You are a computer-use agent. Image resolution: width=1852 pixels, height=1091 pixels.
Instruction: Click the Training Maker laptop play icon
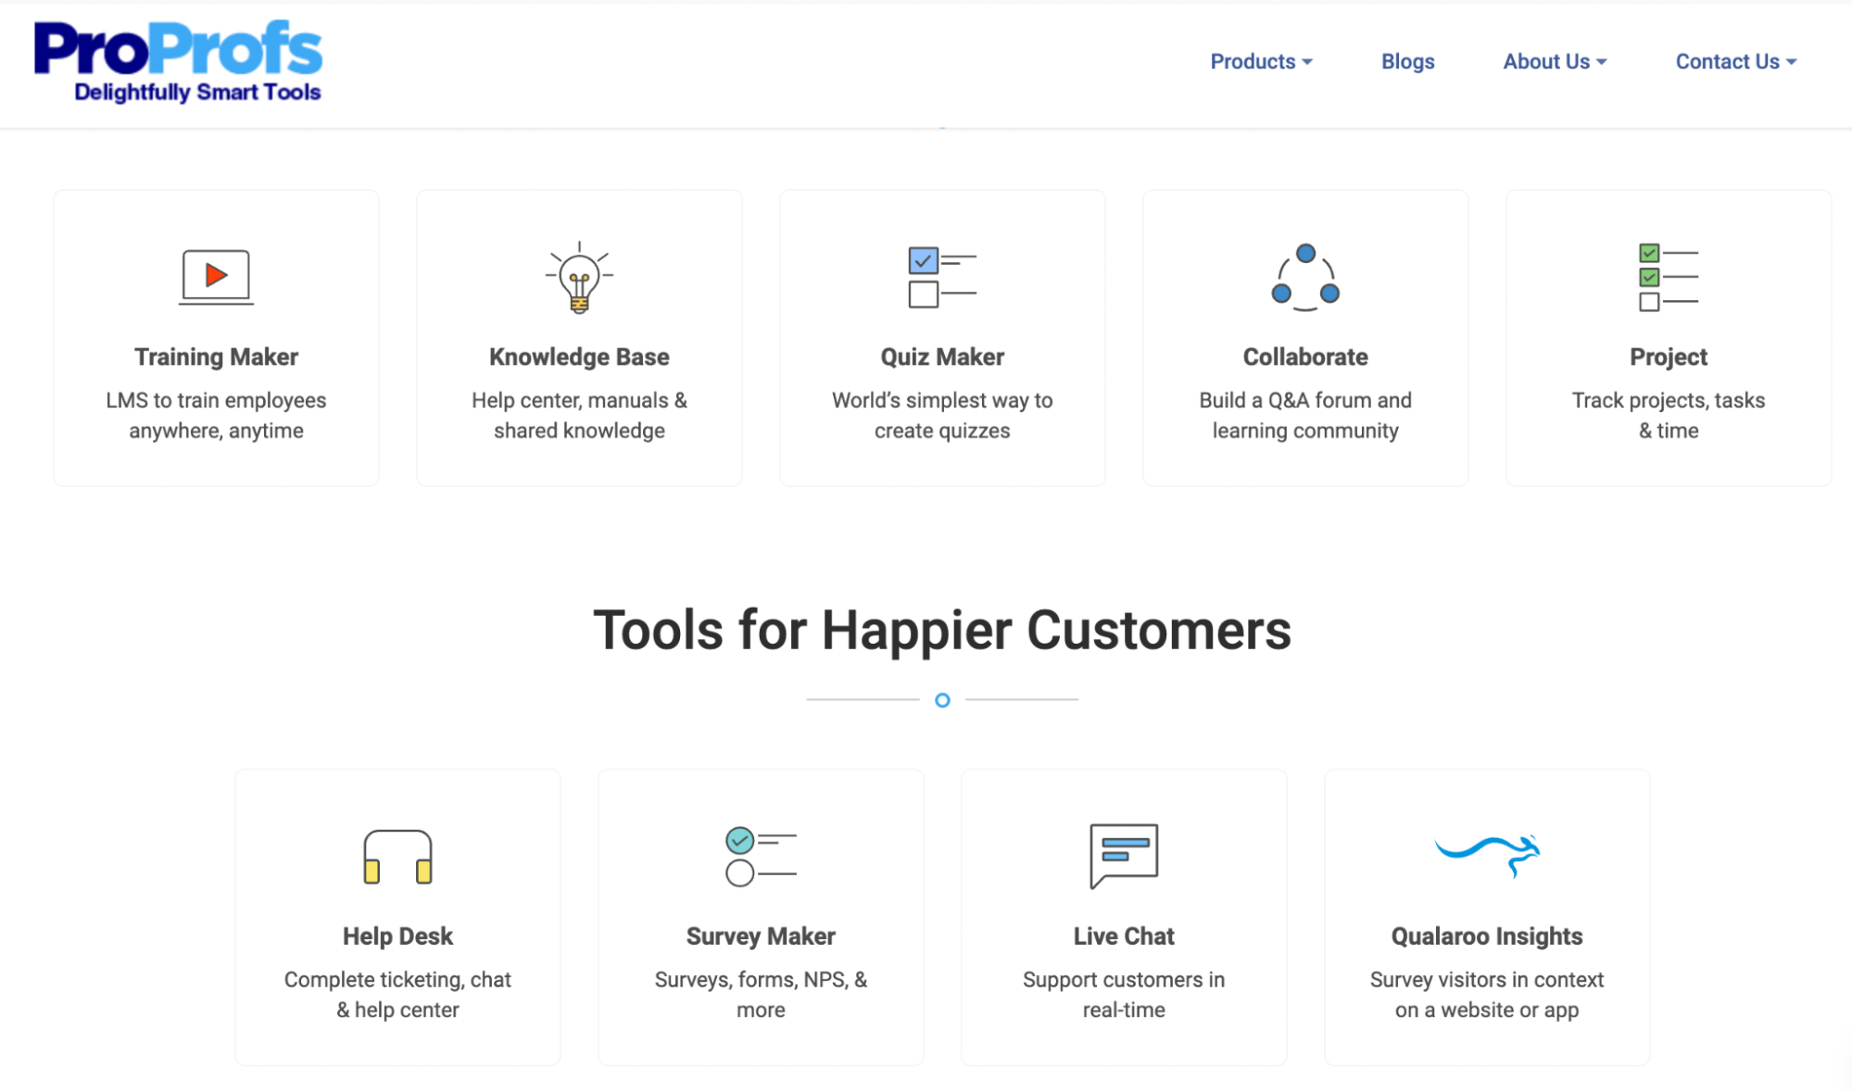pos(216,276)
